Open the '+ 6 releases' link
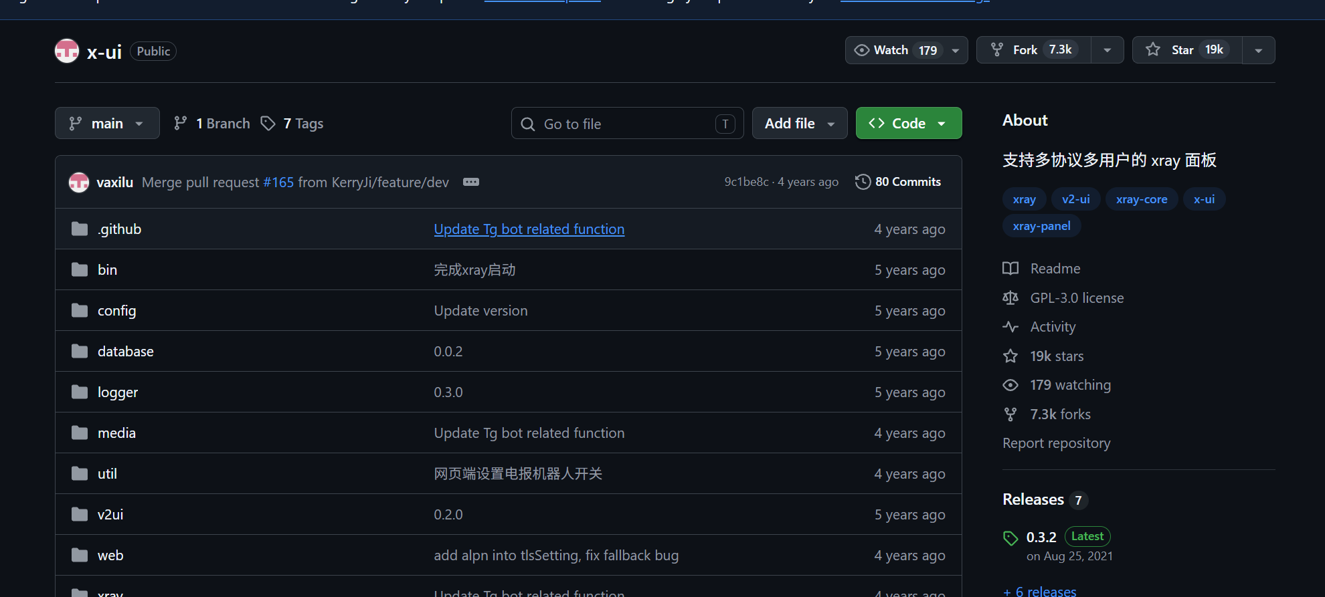This screenshot has width=1325, height=597. 1040,591
